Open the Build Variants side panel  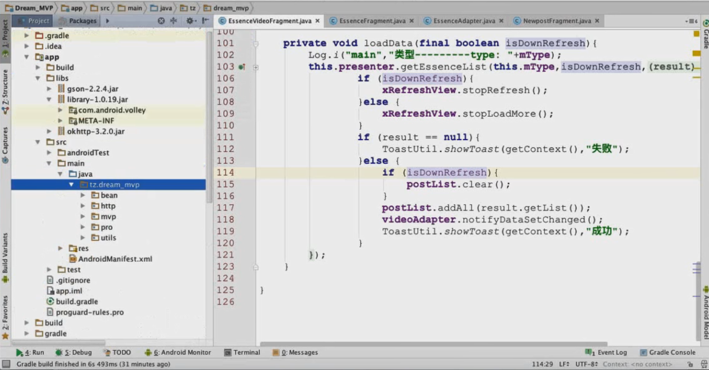pyautogui.click(x=5, y=257)
